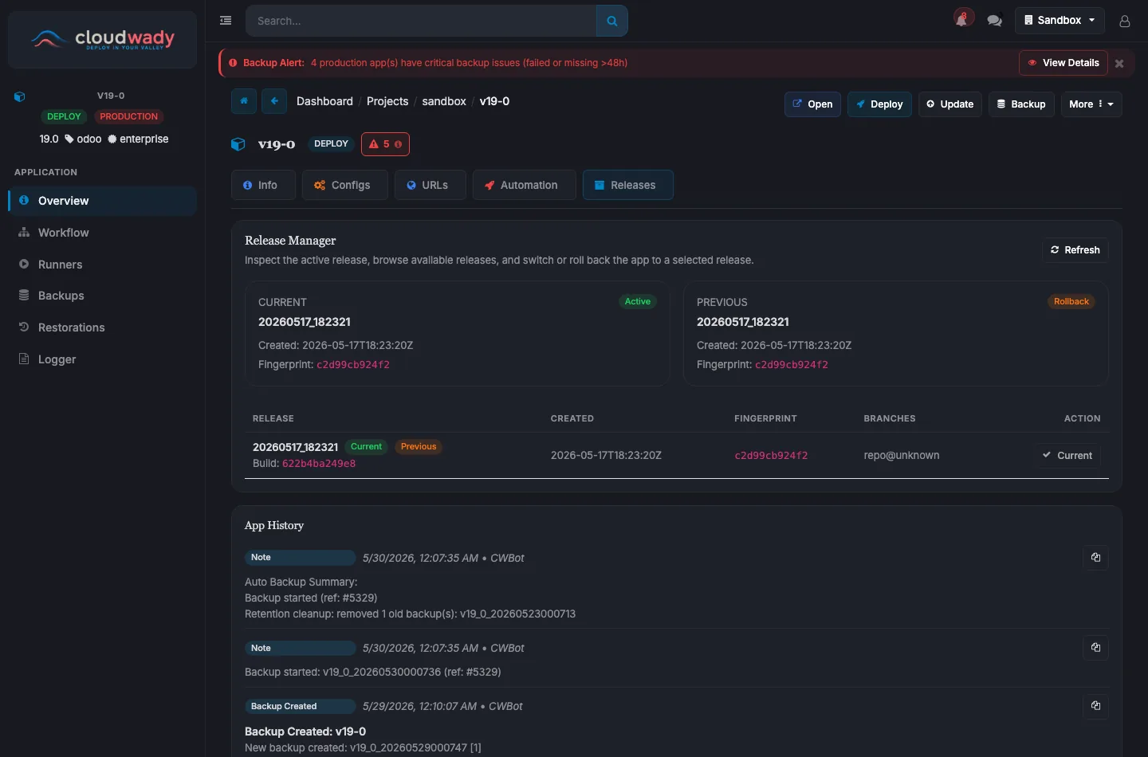
Task: Click the cloudwady logo
Action: 102,39
